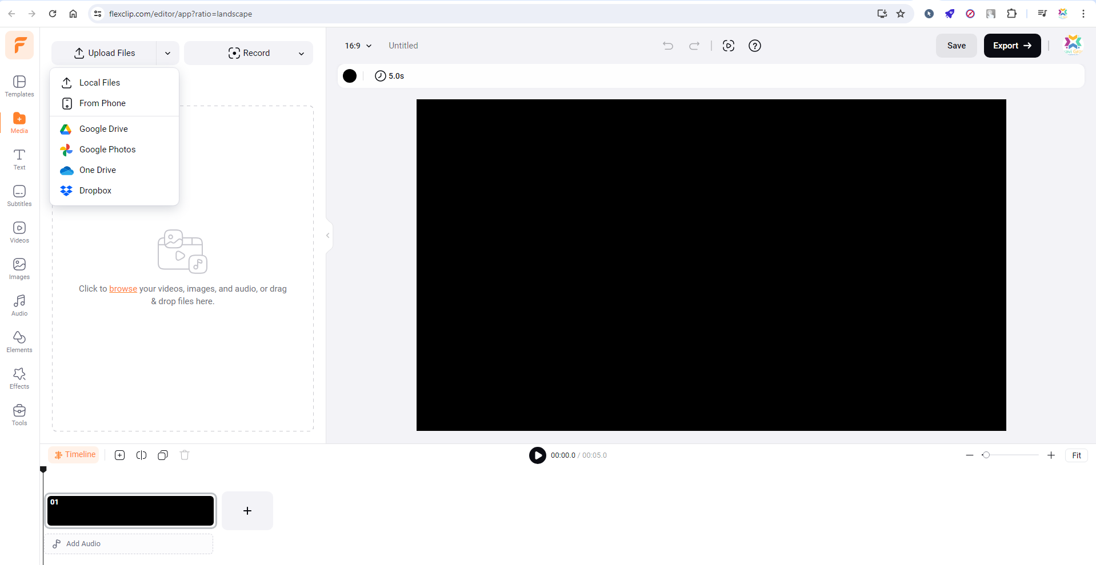Browse stock Videos in the sidebar
The width and height of the screenshot is (1096, 565).
point(19,232)
